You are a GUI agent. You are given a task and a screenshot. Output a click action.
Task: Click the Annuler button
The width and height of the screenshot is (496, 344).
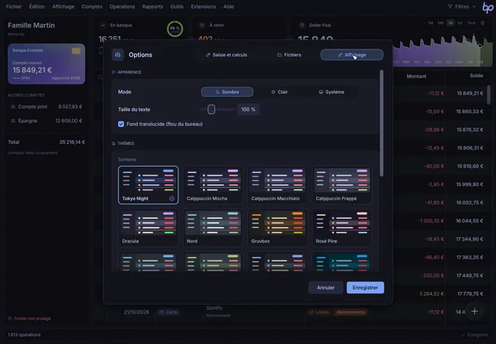pos(326,288)
